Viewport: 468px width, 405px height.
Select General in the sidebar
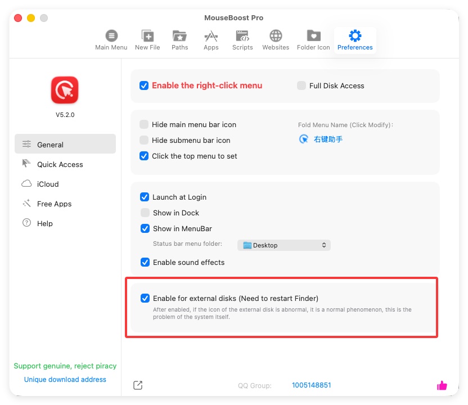coord(65,145)
